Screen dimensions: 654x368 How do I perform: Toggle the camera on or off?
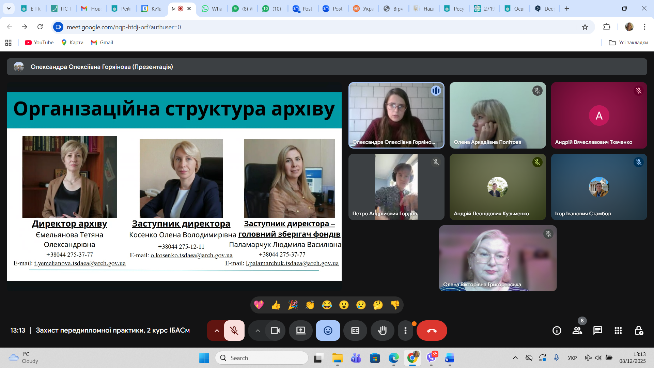(x=275, y=331)
